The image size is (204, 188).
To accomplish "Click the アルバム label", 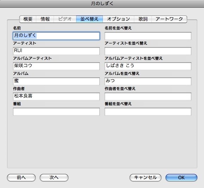I will pos(21,74).
